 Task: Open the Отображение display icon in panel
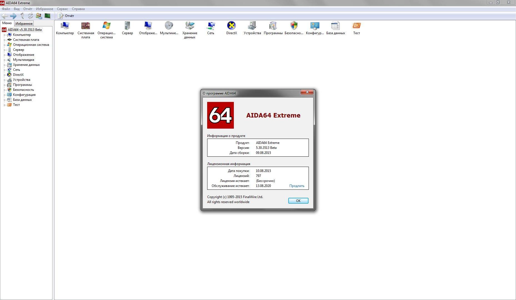point(148,28)
